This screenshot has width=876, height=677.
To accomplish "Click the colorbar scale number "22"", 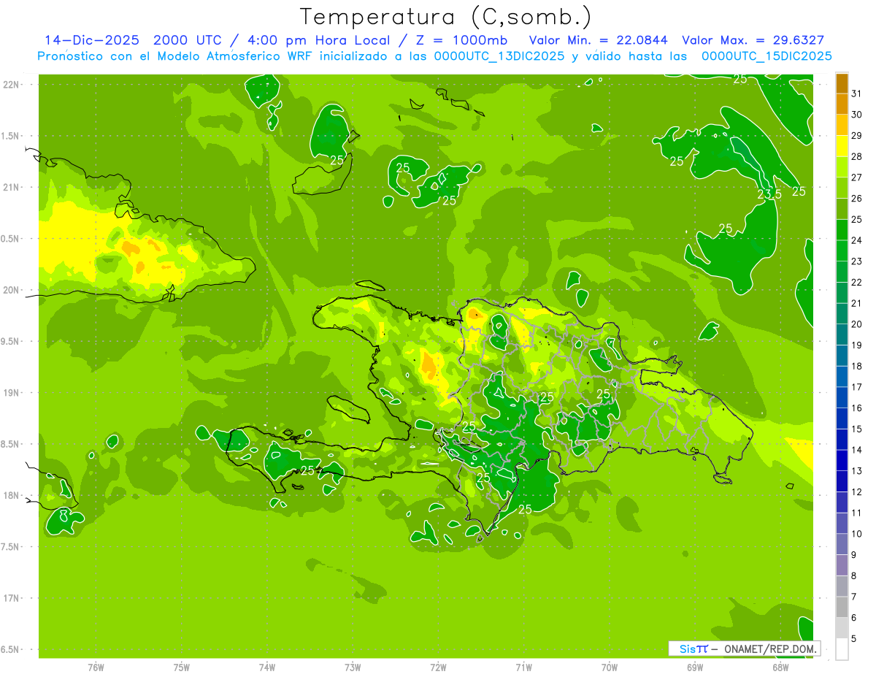I will 857,282.
